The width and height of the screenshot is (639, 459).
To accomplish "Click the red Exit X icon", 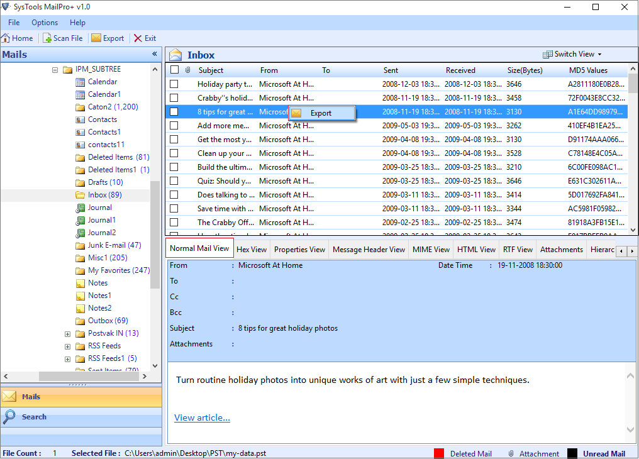I will pyautogui.click(x=138, y=38).
